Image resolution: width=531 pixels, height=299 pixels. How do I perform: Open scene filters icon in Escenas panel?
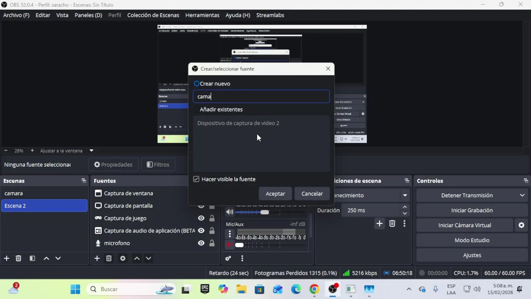pyautogui.click(x=32, y=258)
